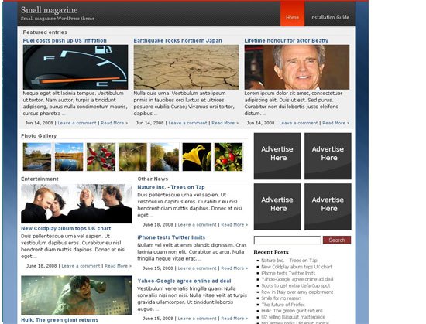Viewport: 426px width, 324px height.
Task: Open recent post Nature Inc. - Trees on Tap
Action: pos(289,261)
